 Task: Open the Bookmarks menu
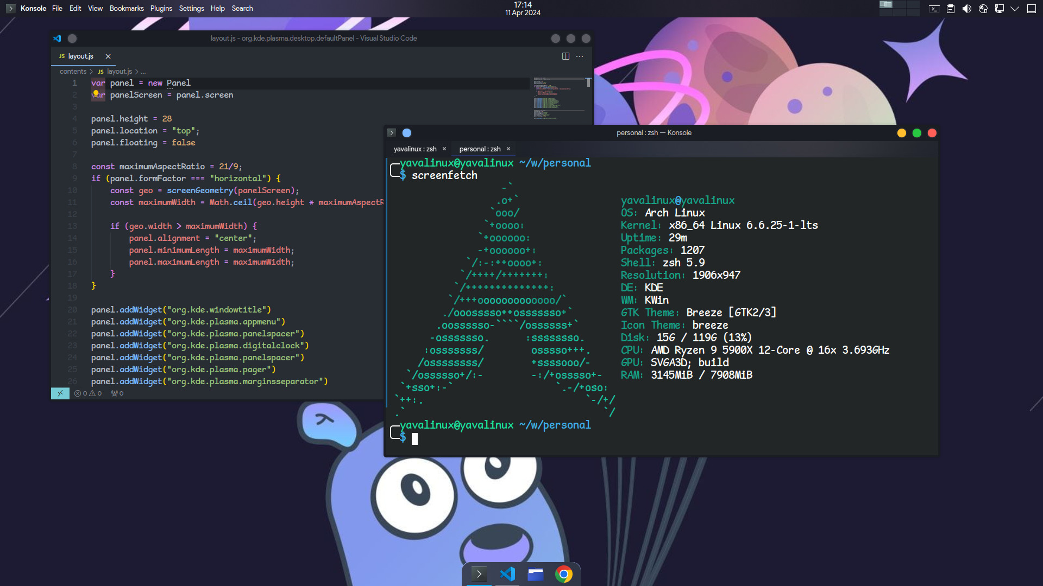[127, 9]
